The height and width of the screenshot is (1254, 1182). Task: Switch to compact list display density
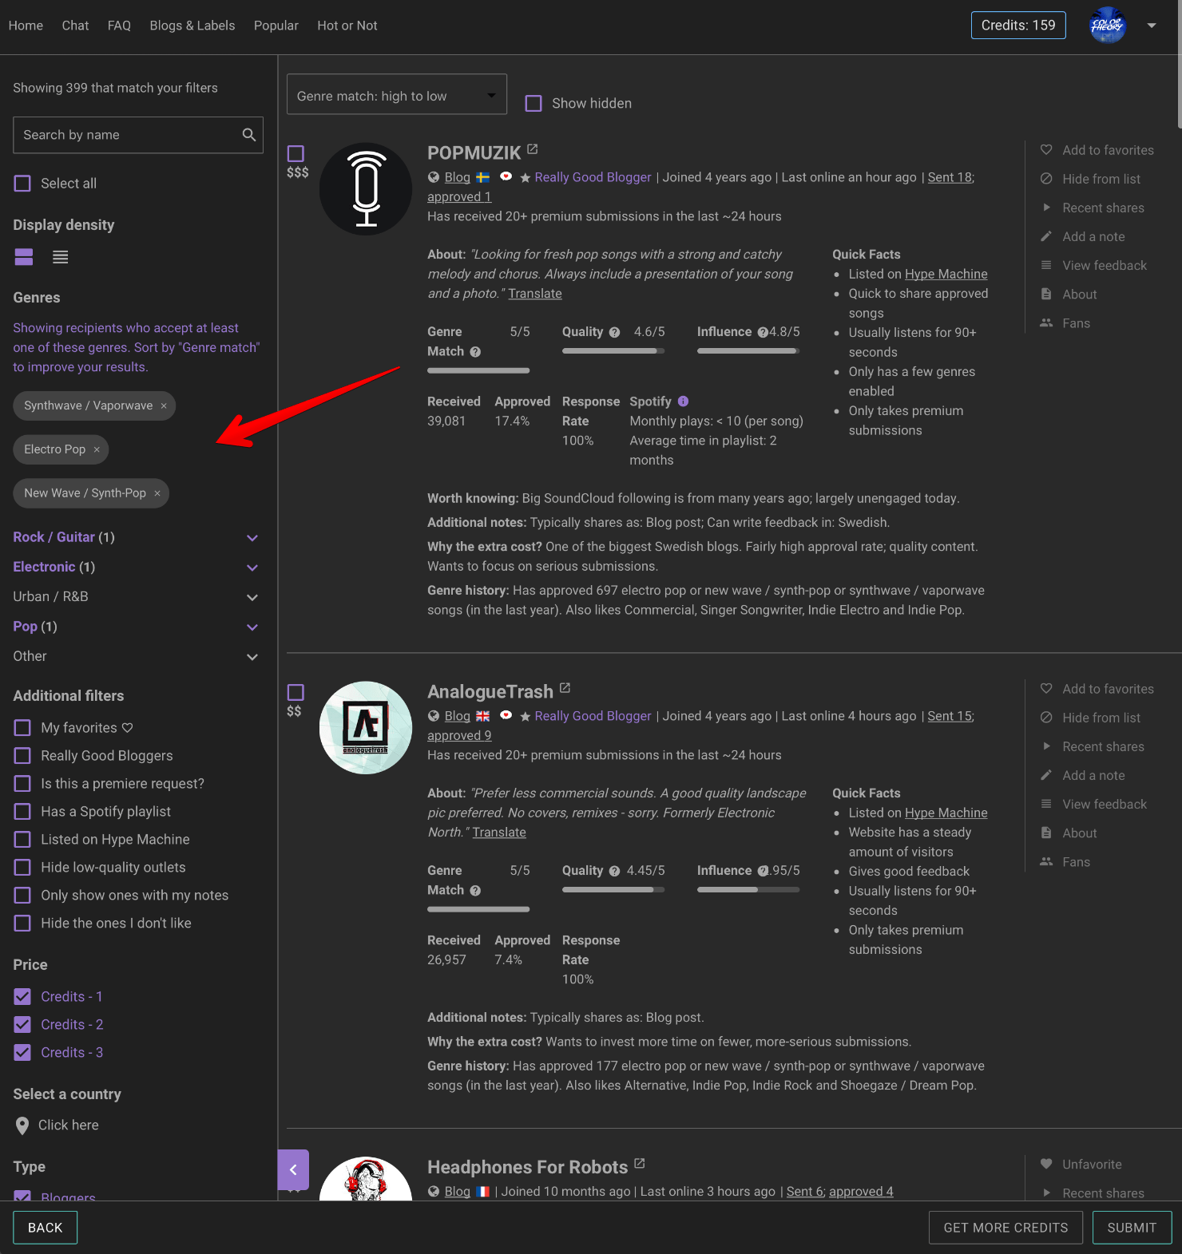60,257
